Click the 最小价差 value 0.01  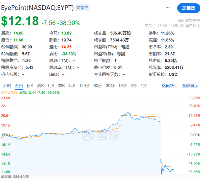(x=118, y=67)
